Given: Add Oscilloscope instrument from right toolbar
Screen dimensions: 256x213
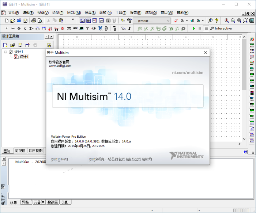Looking at the screenshot, I should [x=252, y=57].
